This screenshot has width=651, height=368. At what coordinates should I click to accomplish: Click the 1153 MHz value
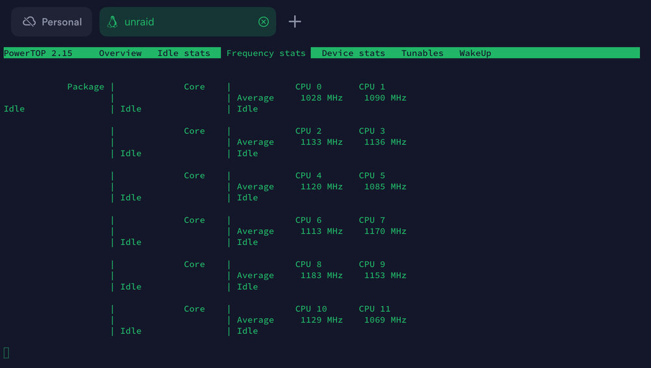[x=385, y=276]
